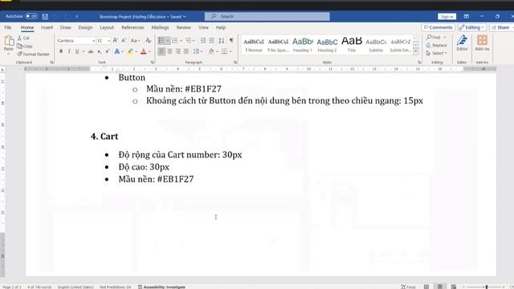514x289 pixels.
Task: Click the Numbering list icon
Action: coord(175,40)
